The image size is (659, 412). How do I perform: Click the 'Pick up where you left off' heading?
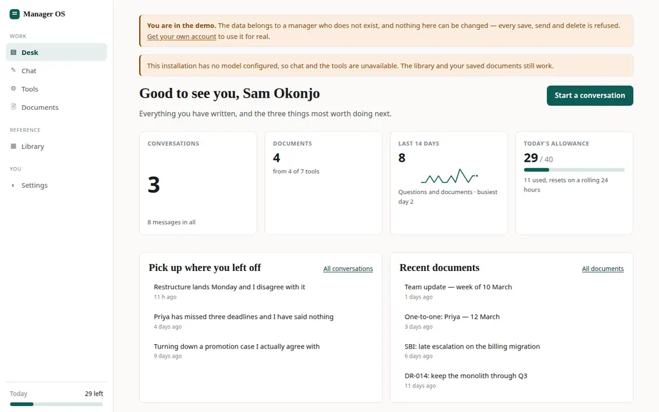coord(204,268)
